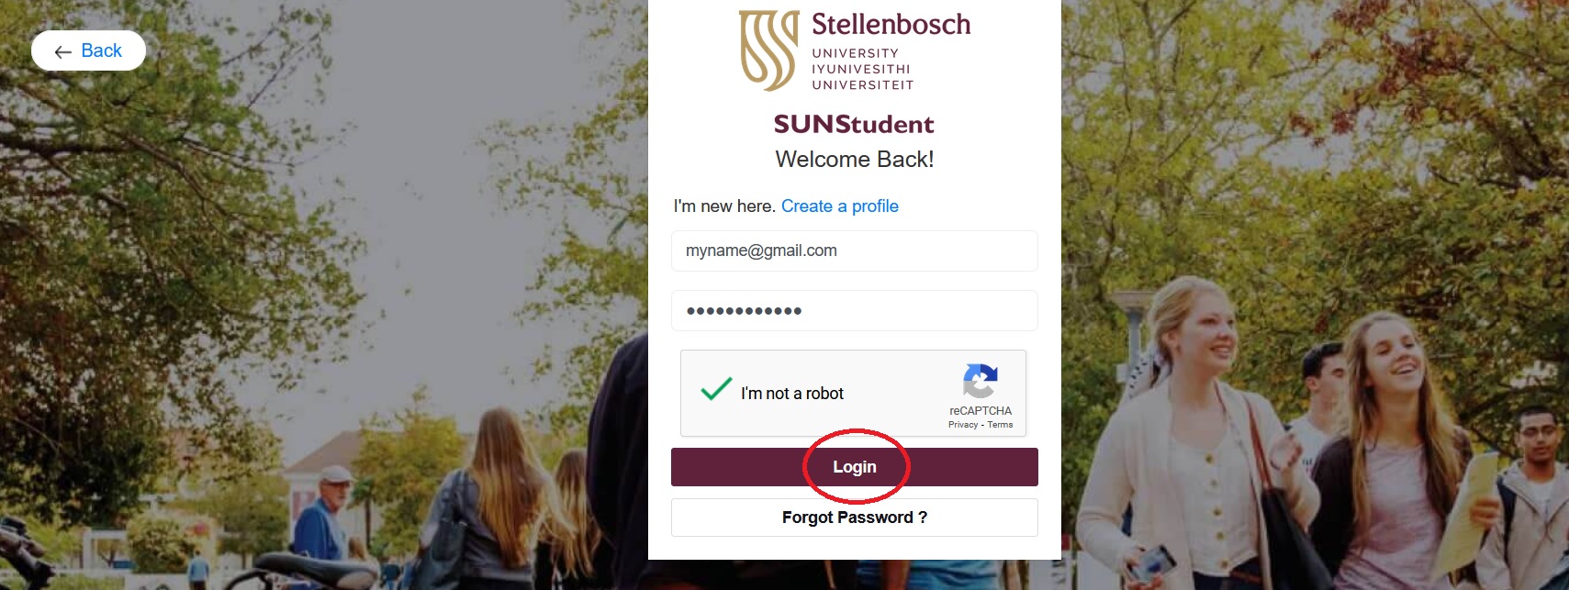Screen dimensions: 1569x590
Task: Open the reCAPTCHA Privacy link
Action: coord(962,425)
